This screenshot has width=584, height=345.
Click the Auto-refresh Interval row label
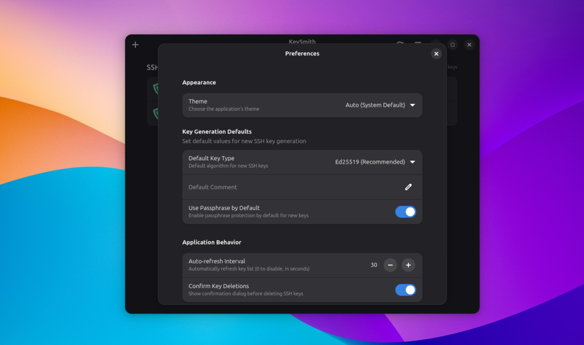pyautogui.click(x=217, y=261)
